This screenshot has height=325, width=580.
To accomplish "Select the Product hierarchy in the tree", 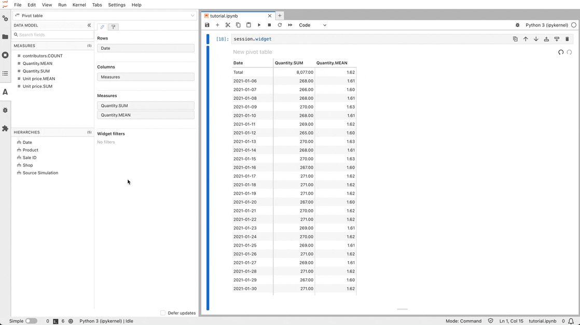I will point(31,150).
